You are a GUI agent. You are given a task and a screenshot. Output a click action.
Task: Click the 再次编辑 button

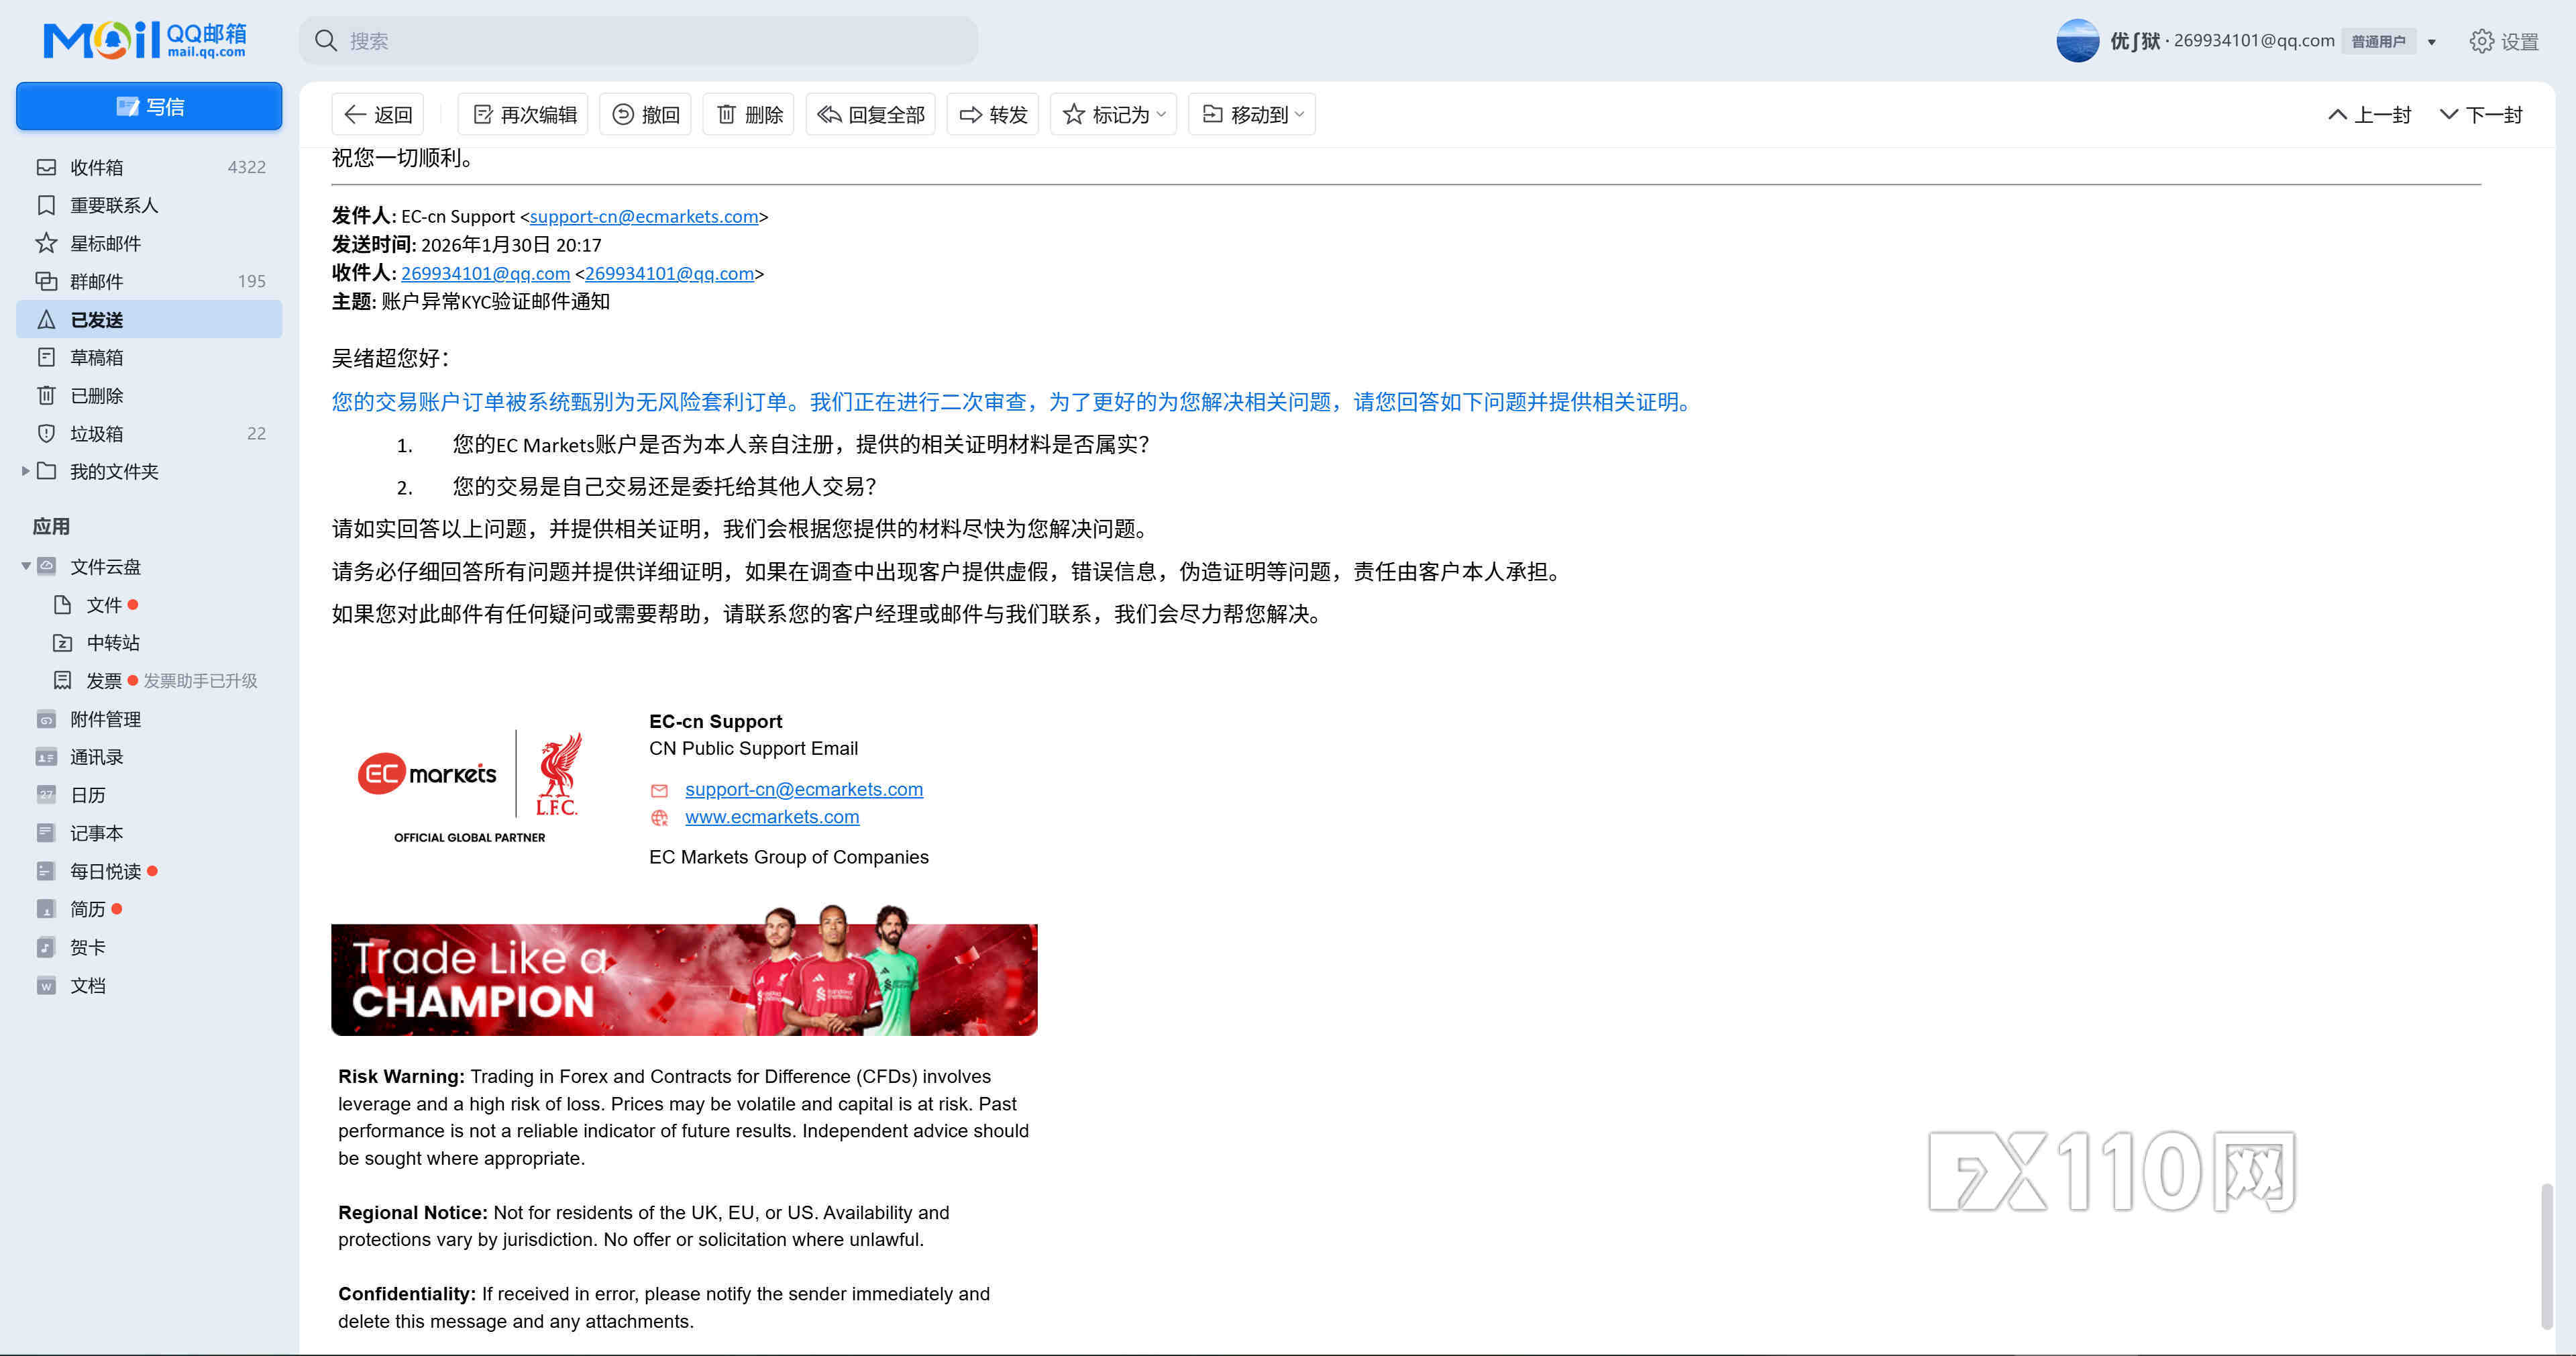click(x=524, y=115)
